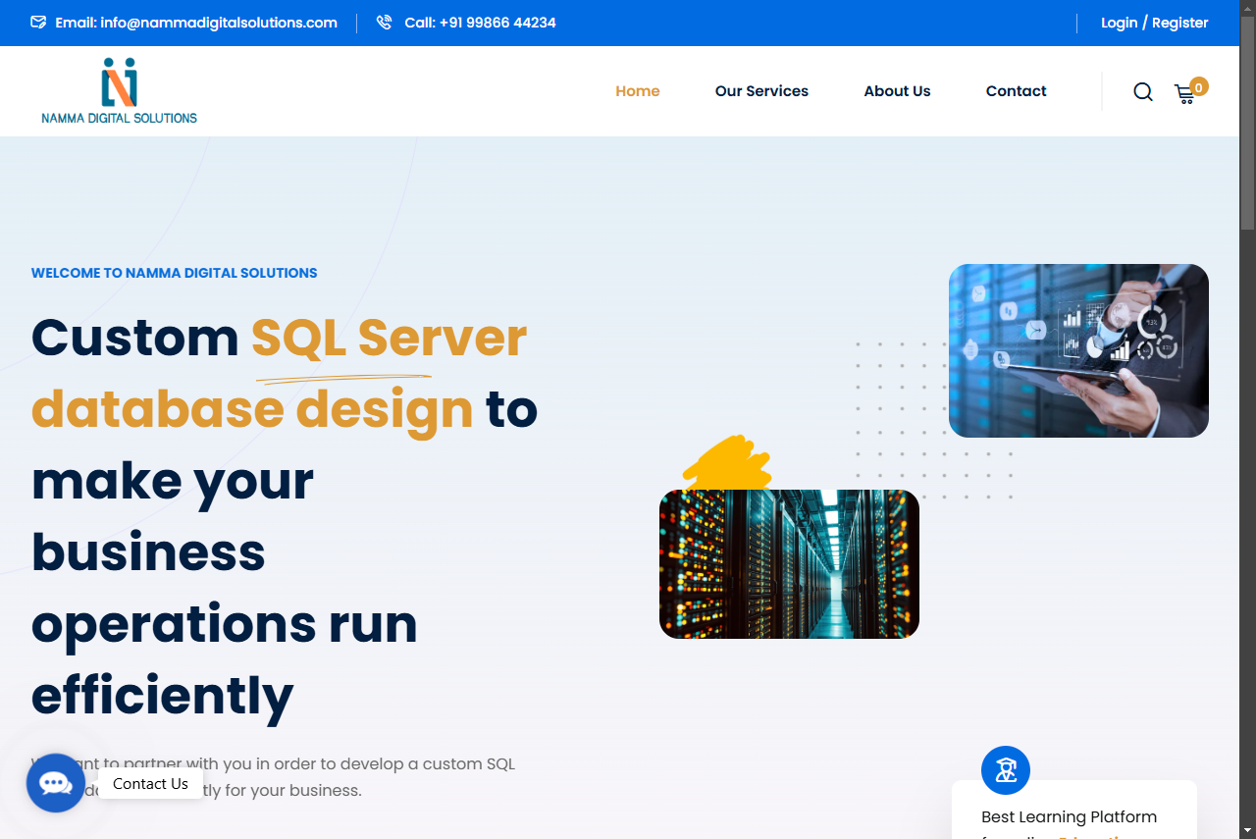The height and width of the screenshot is (839, 1256).
Task: Click the Namma Digital Solutions logo
Action: pos(119,91)
